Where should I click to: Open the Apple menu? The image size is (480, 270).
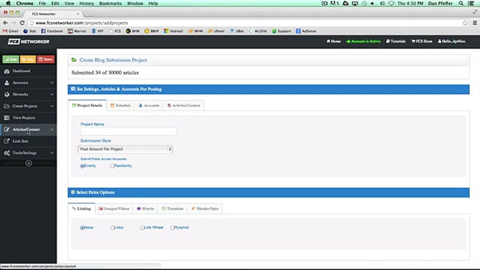click(x=8, y=3)
